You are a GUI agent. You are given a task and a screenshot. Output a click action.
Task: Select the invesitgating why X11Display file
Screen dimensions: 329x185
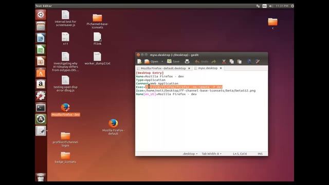(x=65, y=62)
